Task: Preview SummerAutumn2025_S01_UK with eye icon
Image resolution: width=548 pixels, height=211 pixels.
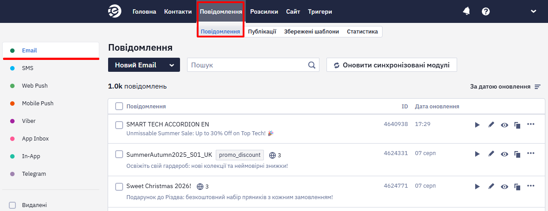Action: coord(504,154)
